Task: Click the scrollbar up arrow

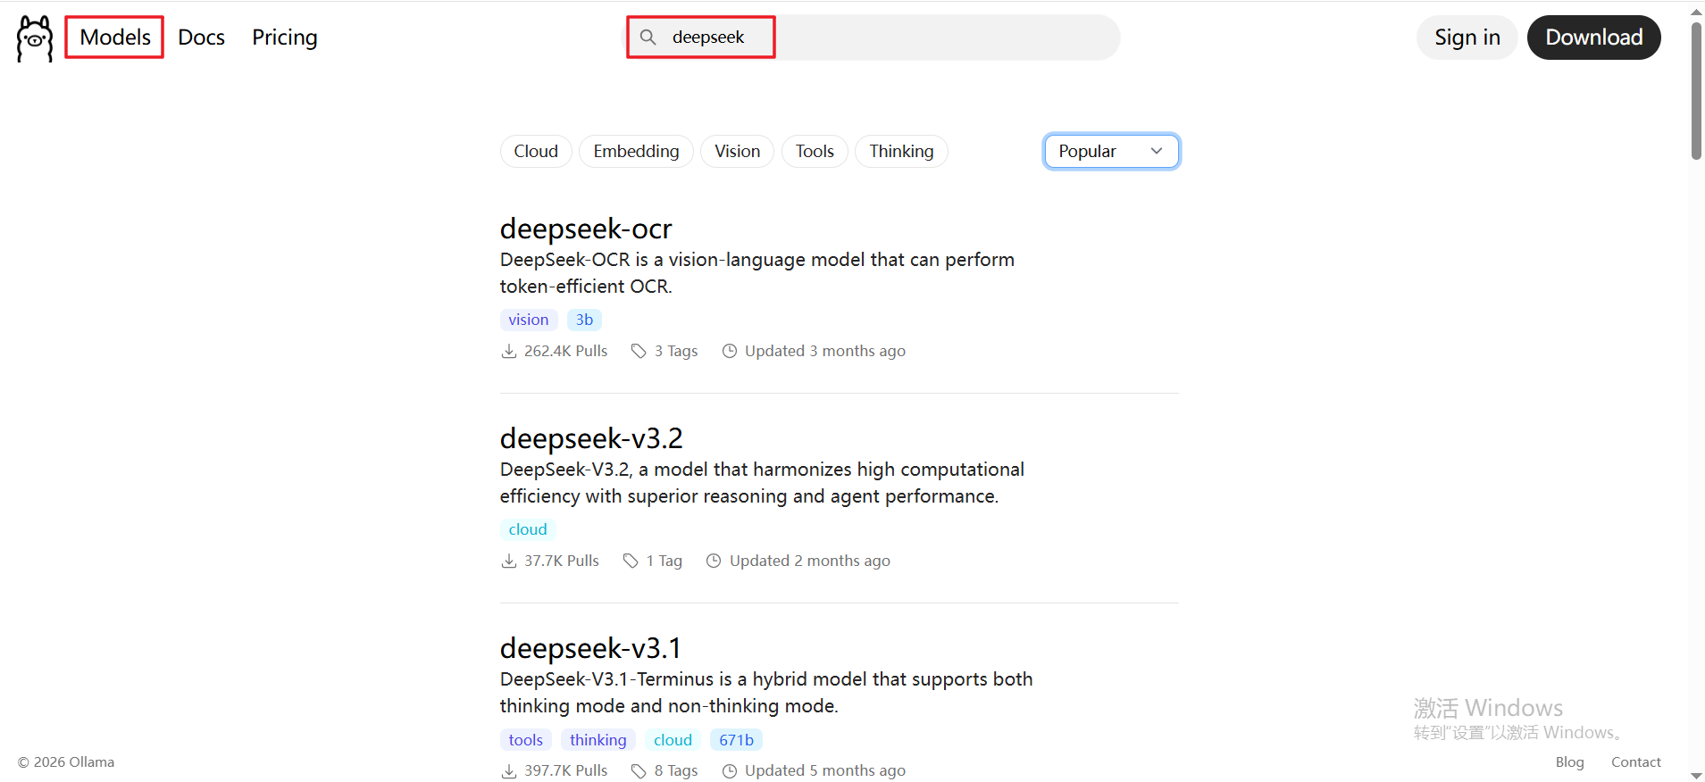Action: tap(1696, 12)
